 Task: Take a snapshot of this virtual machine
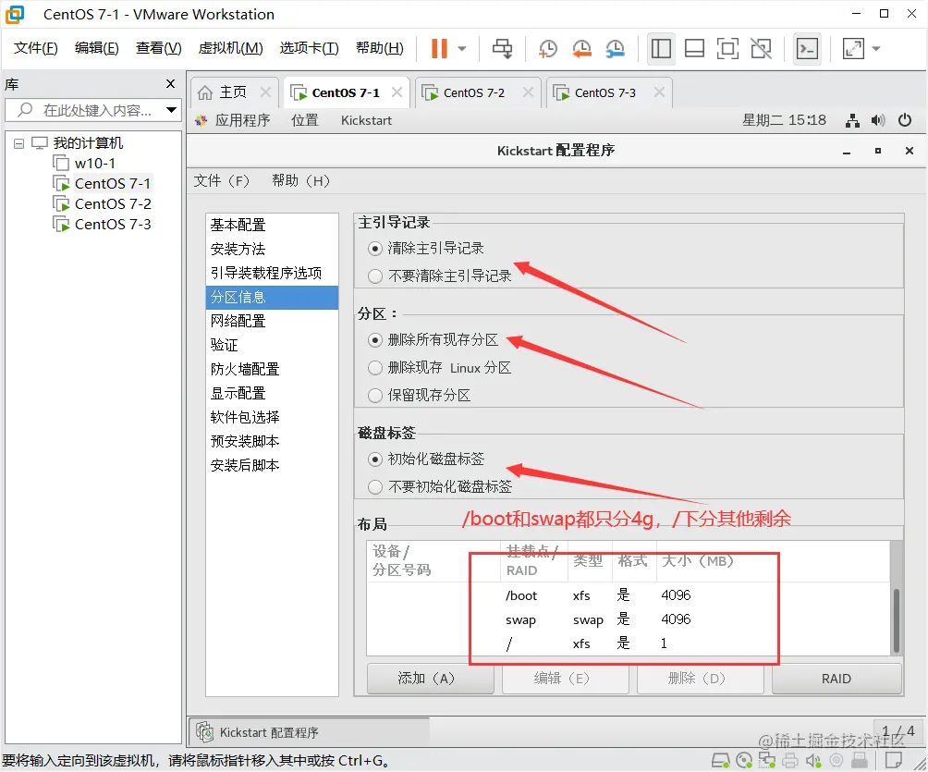point(548,49)
